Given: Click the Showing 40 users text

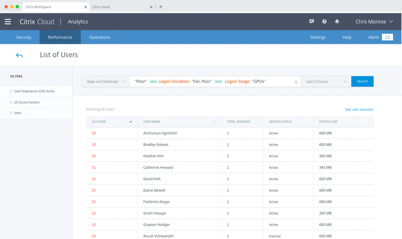Looking at the screenshot, I should click(100, 109).
